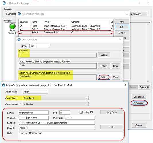153x143 pixels.
Task: Click the Content column header
Action: pyautogui.click(x=75, y=22)
